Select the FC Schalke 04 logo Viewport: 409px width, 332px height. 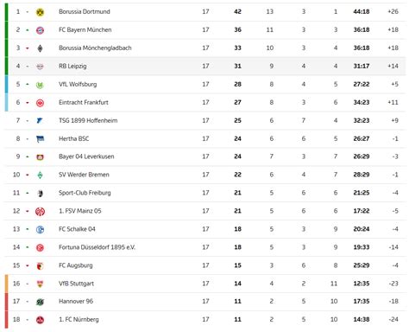click(x=40, y=230)
